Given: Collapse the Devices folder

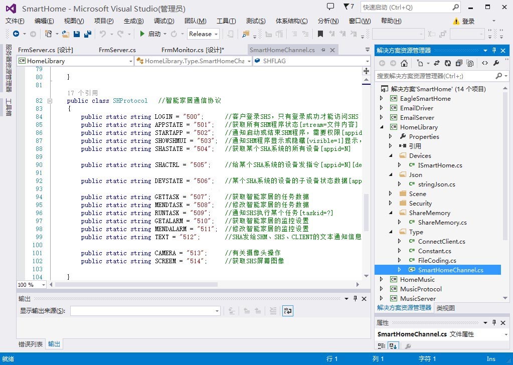Looking at the screenshot, I should tap(390, 156).
